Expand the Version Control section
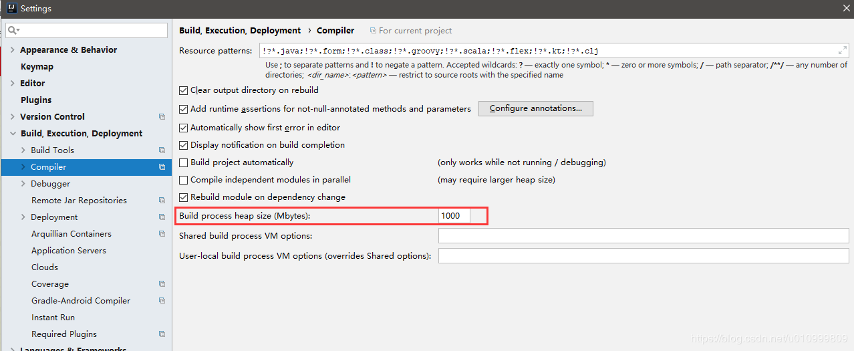Image resolution: width=854 pixels, height=351 pixels. pos(13,117)
